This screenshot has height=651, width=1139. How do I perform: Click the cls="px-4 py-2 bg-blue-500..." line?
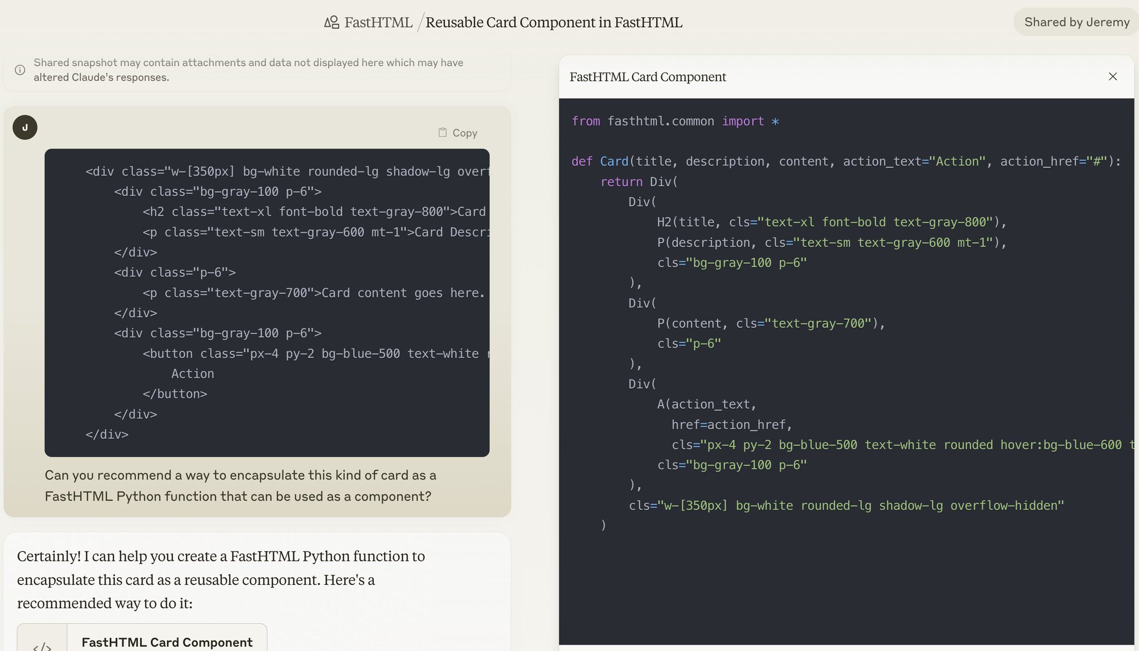(903, 445)
